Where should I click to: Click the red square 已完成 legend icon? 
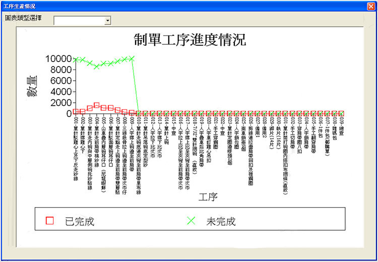49,221
